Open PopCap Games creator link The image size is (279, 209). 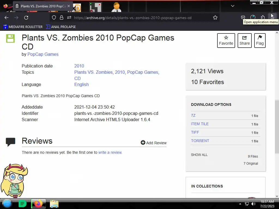[43, 54]
